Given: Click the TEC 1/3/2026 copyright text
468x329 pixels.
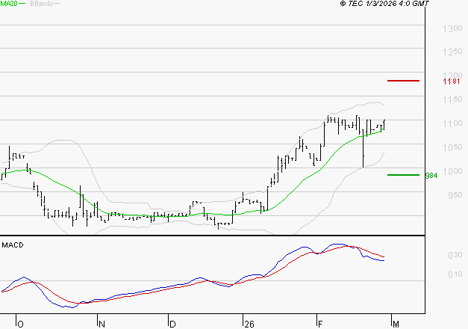Looking at the screenshot, I should [384, 4].
